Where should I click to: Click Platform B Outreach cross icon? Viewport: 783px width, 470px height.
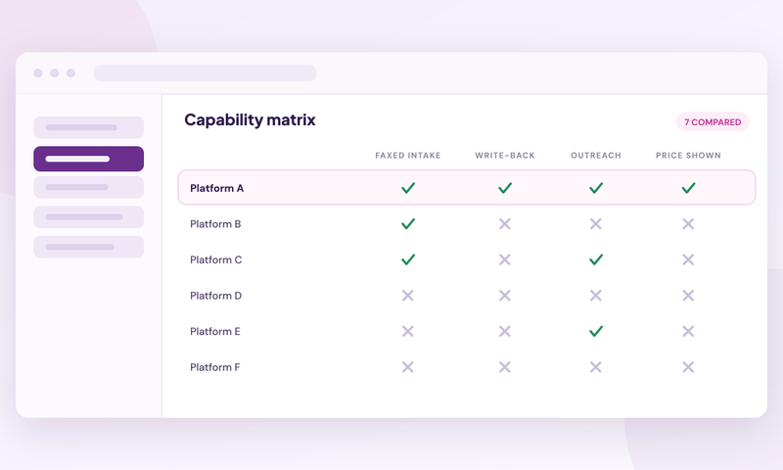coord(596,224)
